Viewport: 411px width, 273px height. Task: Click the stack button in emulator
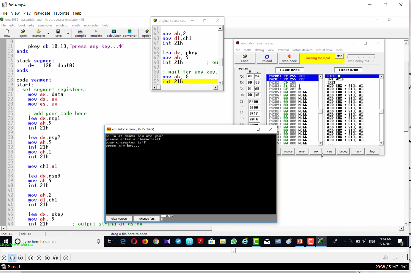358,151
